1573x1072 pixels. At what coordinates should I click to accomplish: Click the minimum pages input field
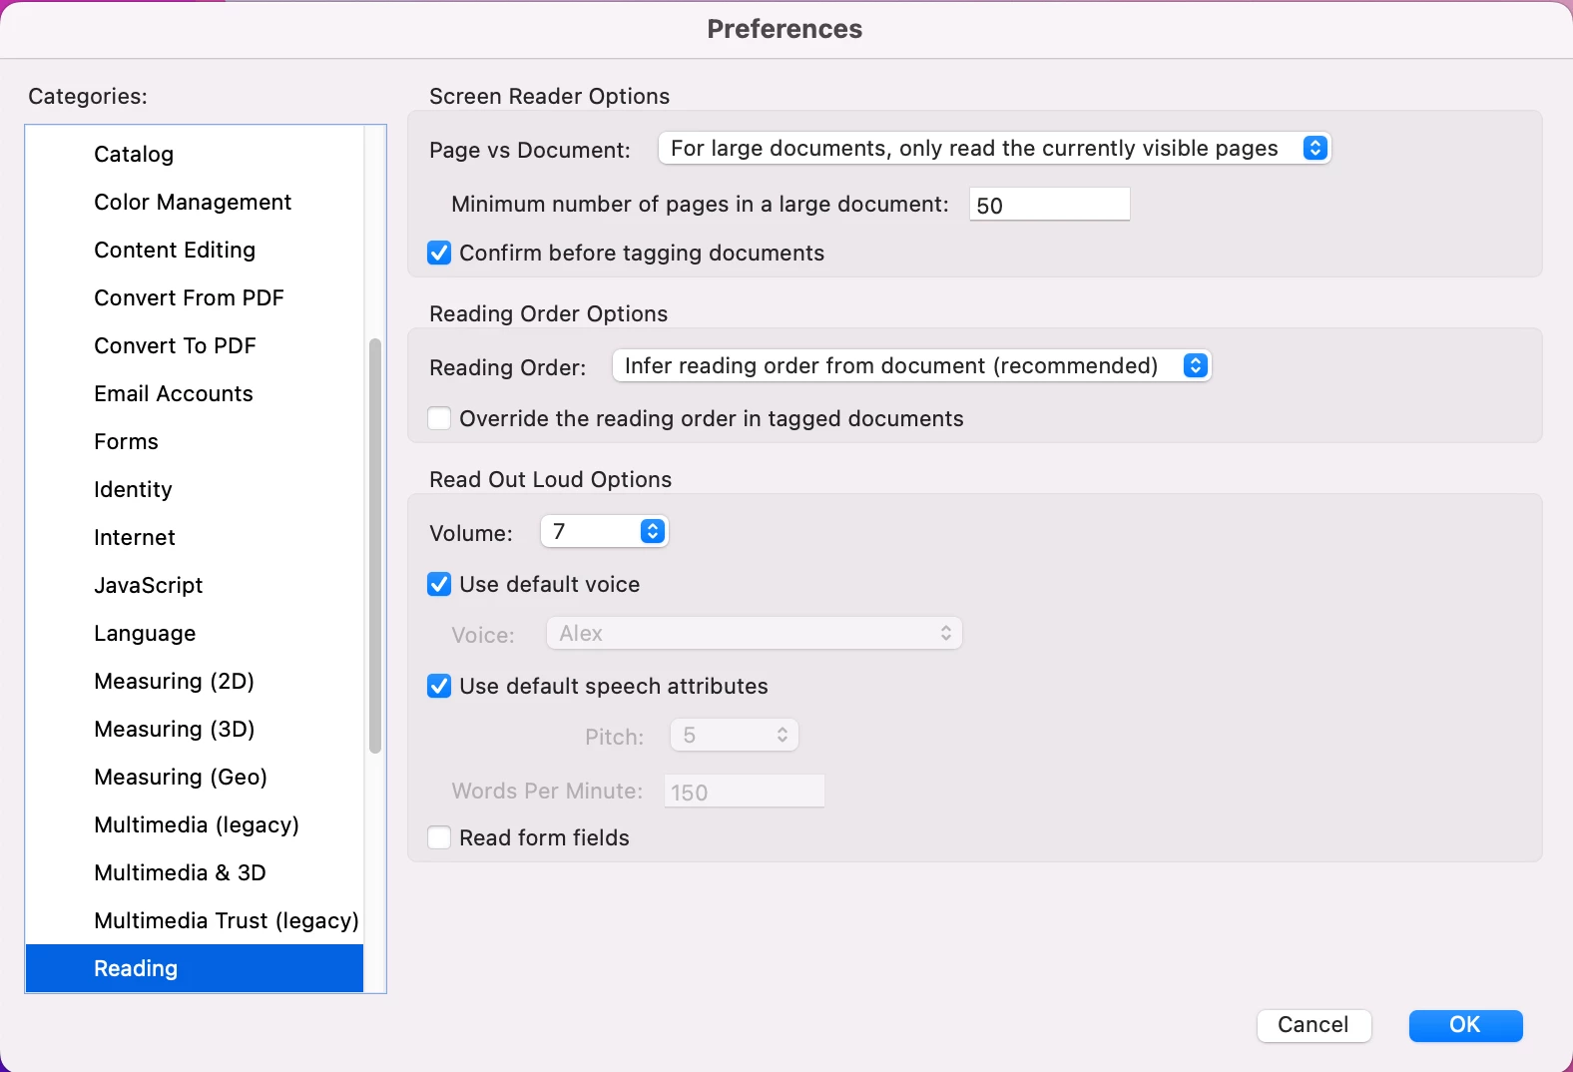pos(1049,205)
